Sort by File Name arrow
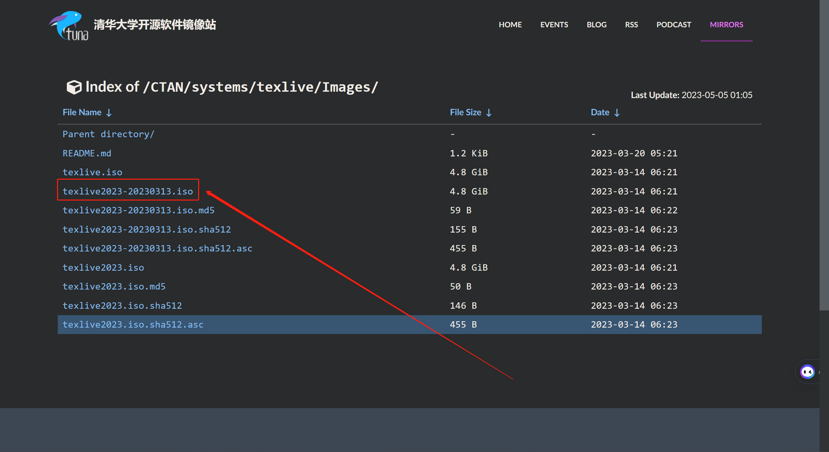Image resolution: width=829 pixels, height=452 pixels. click(x=109, y=113)
